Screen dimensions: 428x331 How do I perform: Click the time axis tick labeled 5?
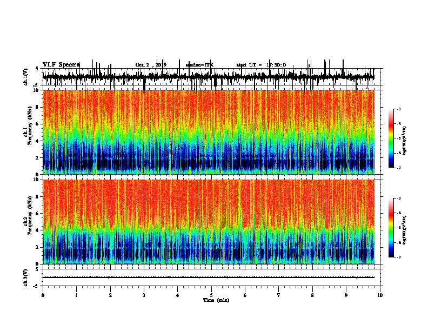coord(211,295)
